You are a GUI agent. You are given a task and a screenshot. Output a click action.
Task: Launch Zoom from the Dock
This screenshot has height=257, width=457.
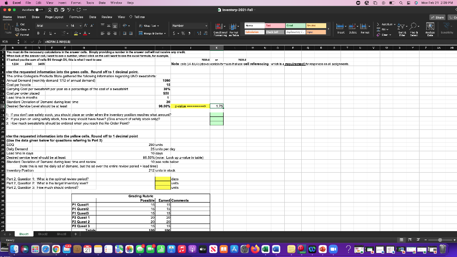point(333,249)
